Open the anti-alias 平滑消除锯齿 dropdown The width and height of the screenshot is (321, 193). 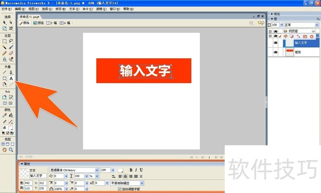[142, 183]
